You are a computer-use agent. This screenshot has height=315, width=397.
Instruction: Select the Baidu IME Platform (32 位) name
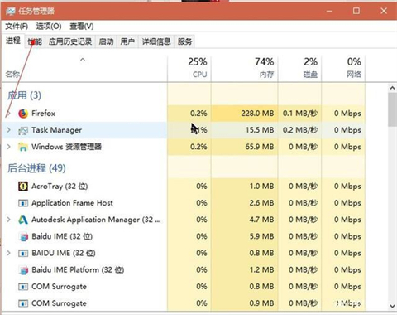click(78, 270)
